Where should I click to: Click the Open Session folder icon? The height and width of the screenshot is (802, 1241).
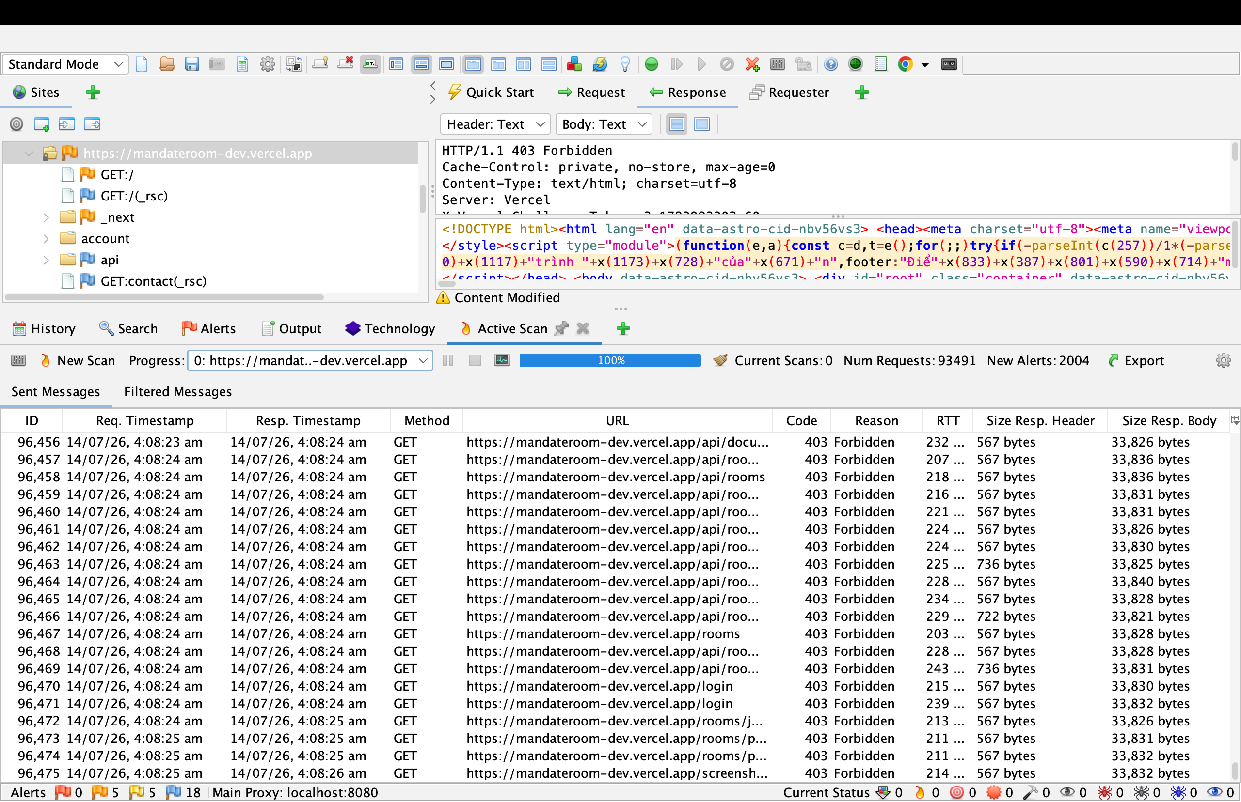coord(166,64)
